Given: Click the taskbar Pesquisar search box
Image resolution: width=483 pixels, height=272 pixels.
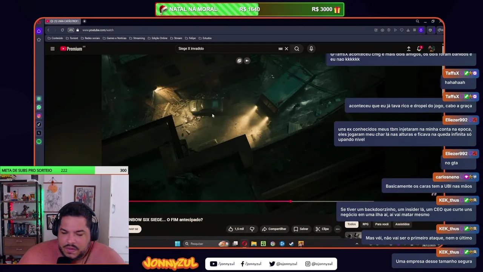Looking at the screenshot, I should 207,244.
